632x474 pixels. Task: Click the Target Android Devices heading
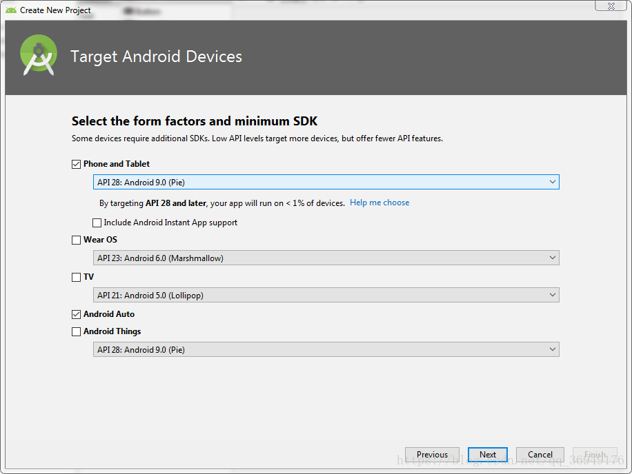pyautogui.click(x=157, y=56)
